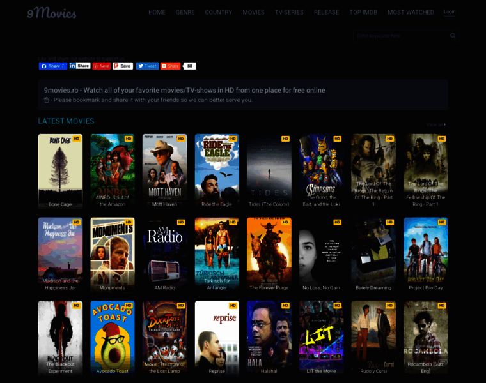Open the Halahal movie poster
The image size is (486, 383).
point(269,338)
